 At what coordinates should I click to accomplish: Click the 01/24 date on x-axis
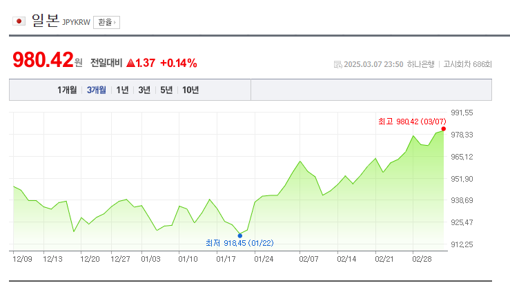click(264, 259)
